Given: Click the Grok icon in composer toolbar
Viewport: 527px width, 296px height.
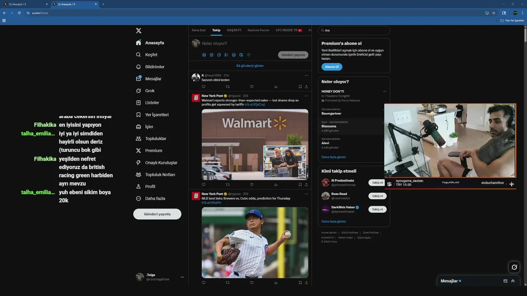Looking at the screenshot, I should pyautogui.click(x=219, y=55).
